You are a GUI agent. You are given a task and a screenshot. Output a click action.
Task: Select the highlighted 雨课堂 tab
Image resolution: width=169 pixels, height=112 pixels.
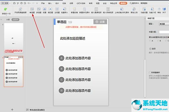coord(123,3)
